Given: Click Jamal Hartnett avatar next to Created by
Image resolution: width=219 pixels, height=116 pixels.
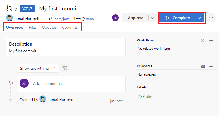Looking at the screenshot, I should point(43,99).
